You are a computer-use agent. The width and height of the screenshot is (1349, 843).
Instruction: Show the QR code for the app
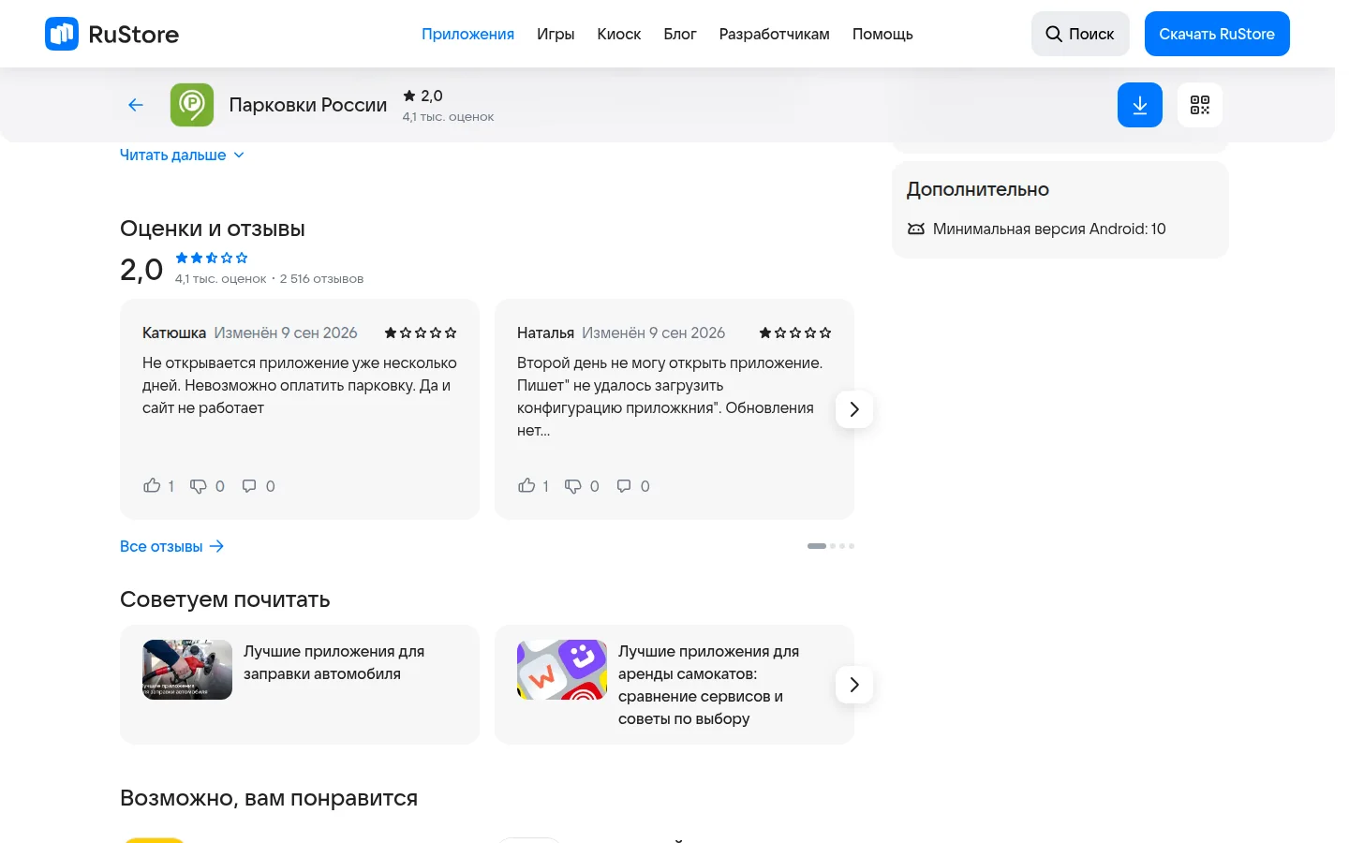click(1200, 105)
